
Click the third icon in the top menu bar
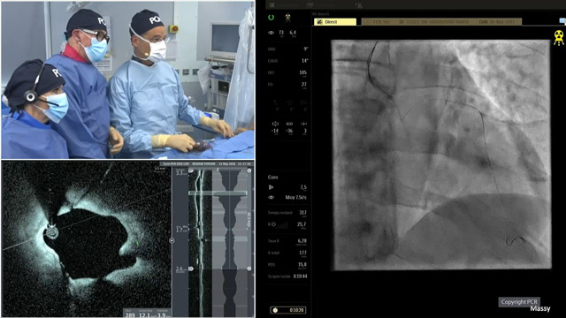tap(358, 5)
